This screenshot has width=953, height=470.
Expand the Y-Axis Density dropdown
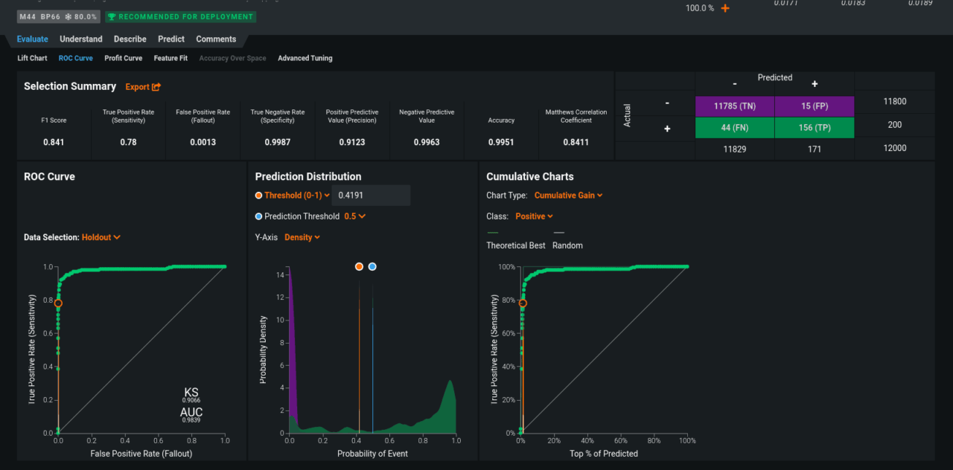(x=302, y=237)
